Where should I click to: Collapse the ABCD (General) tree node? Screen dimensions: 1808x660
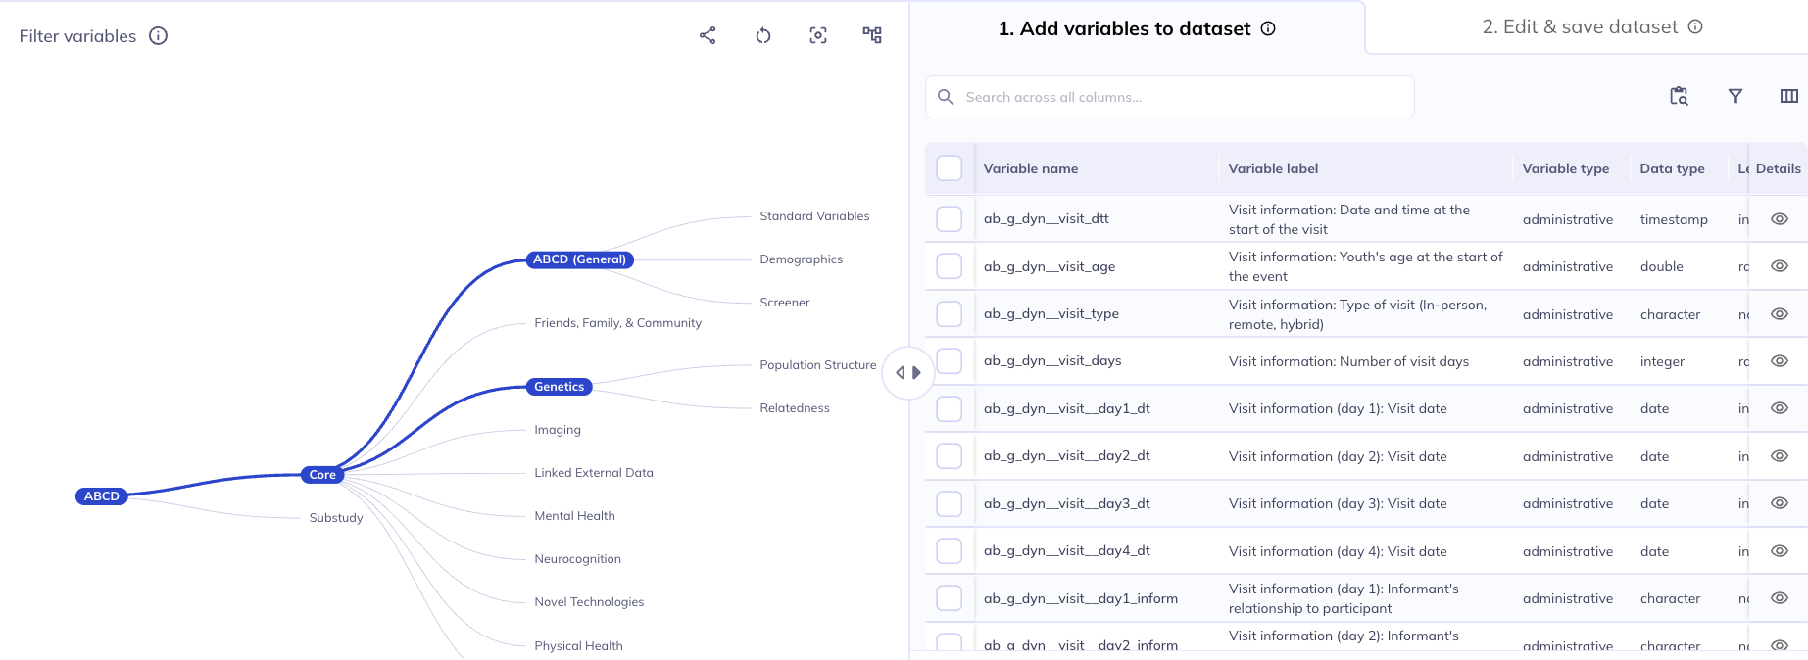coord(579,259)
